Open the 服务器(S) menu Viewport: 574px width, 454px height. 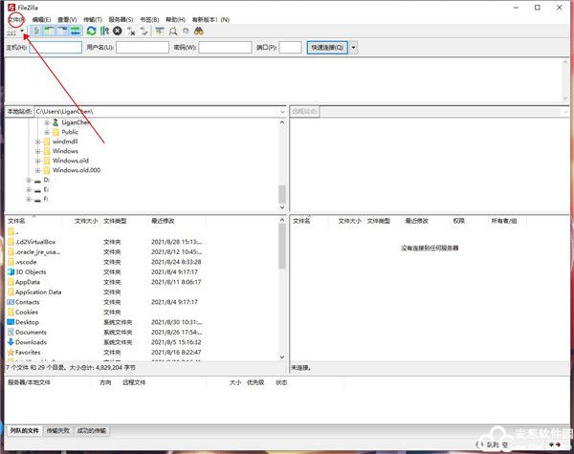(x=121, y=19)
